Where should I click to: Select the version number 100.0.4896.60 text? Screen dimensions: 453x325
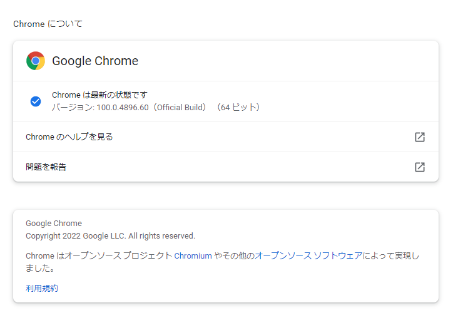[123, 108]
